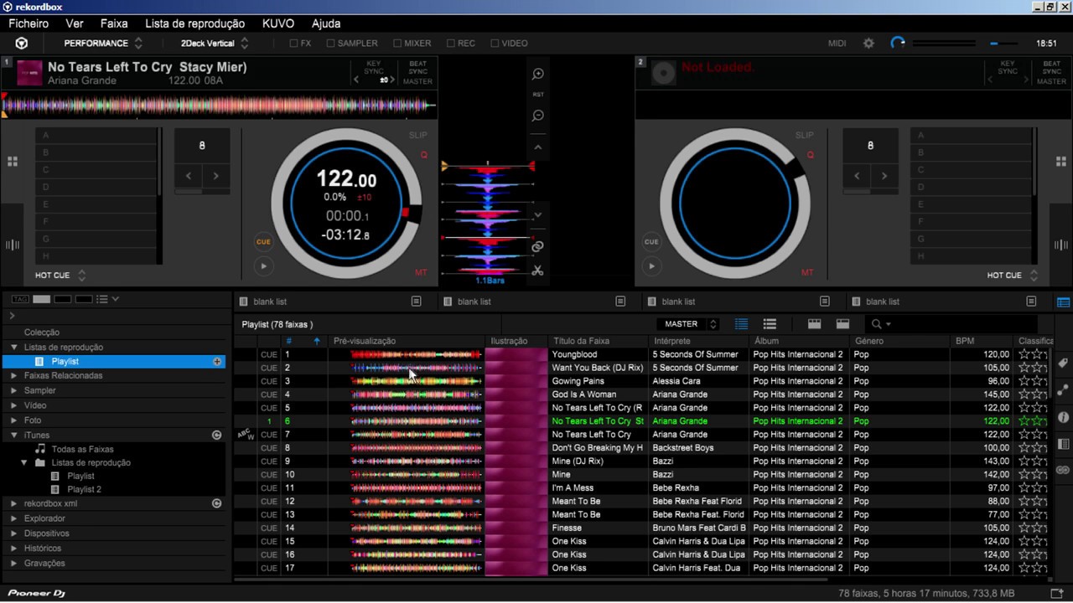The image size is (1073, 603).
Task: Switch to compact list view icon
Action: pyautogui.click(x=770, y=324)
